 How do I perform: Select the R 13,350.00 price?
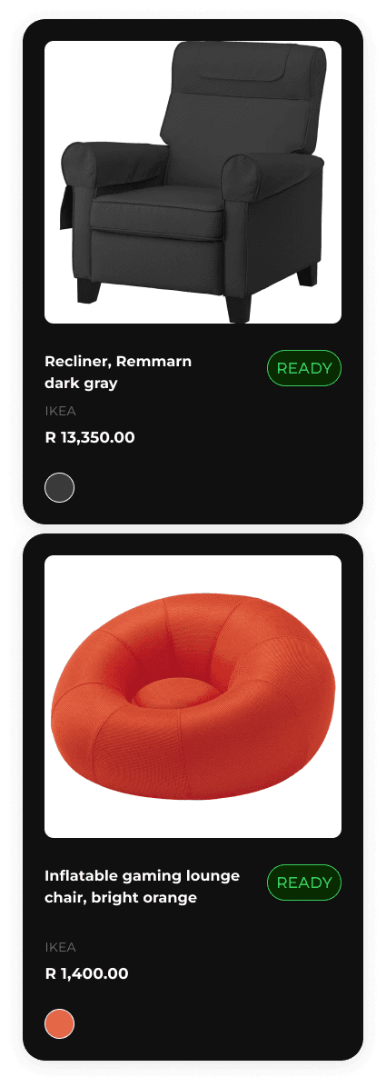click(90, 437)
